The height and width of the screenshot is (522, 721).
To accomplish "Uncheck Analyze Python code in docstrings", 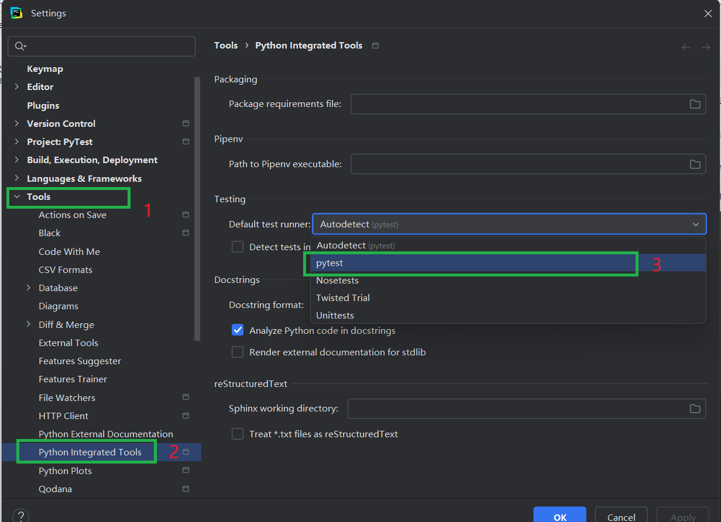I will (238, 330).
